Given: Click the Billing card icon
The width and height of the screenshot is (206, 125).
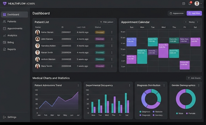Looking at the screenshot, I should [x=4, y=42].
